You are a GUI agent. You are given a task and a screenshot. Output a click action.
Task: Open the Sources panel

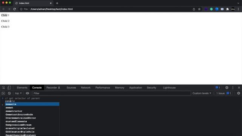[x=71, y=88]
